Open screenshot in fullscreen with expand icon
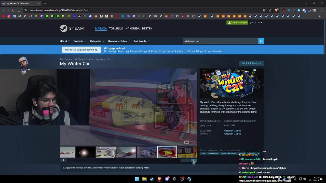The width and height of the screenshot is (326, 183). coord(193,142)
